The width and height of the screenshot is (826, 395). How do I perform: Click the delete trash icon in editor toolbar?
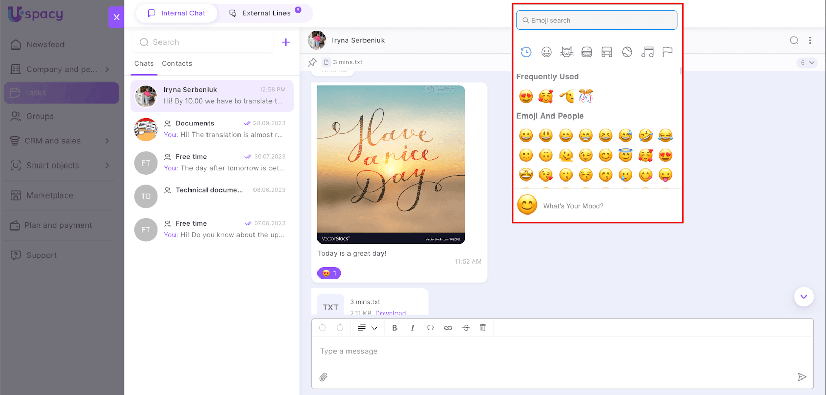tap(483, 327)
